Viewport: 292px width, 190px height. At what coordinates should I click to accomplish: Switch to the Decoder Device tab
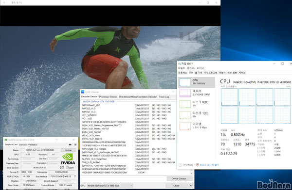pos(89,96)
